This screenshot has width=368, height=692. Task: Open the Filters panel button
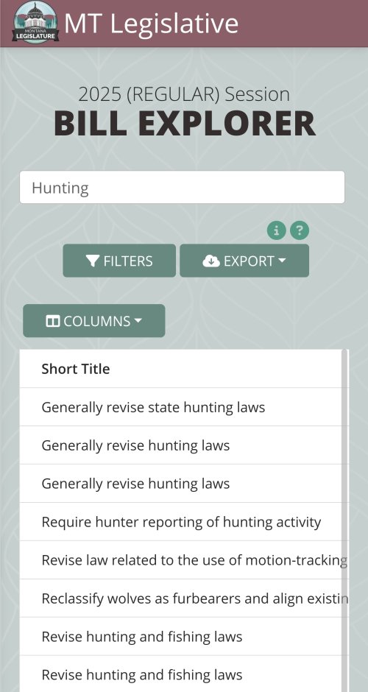pyautogui.click(x=119, y=261)
